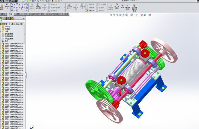
Task: Click the Edit Appearance color ball icon
Action: (x=141, y=15)
